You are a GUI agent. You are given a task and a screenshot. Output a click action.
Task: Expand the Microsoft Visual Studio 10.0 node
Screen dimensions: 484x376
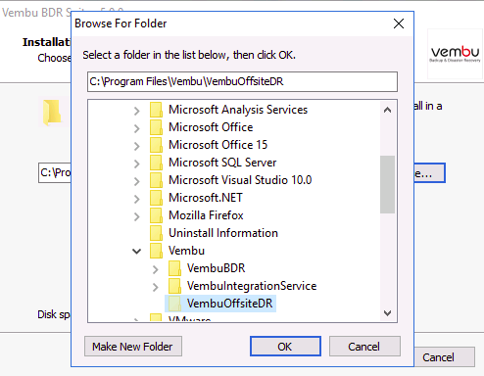137,181
